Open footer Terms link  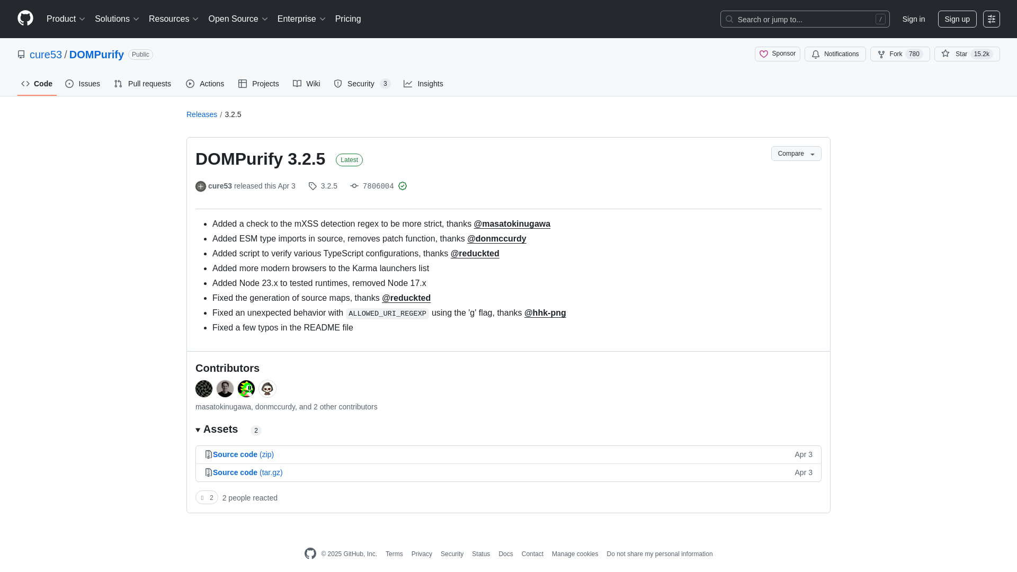coord(394,554)
